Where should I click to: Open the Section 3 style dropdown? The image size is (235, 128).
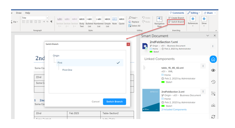[x=74, y=22]
